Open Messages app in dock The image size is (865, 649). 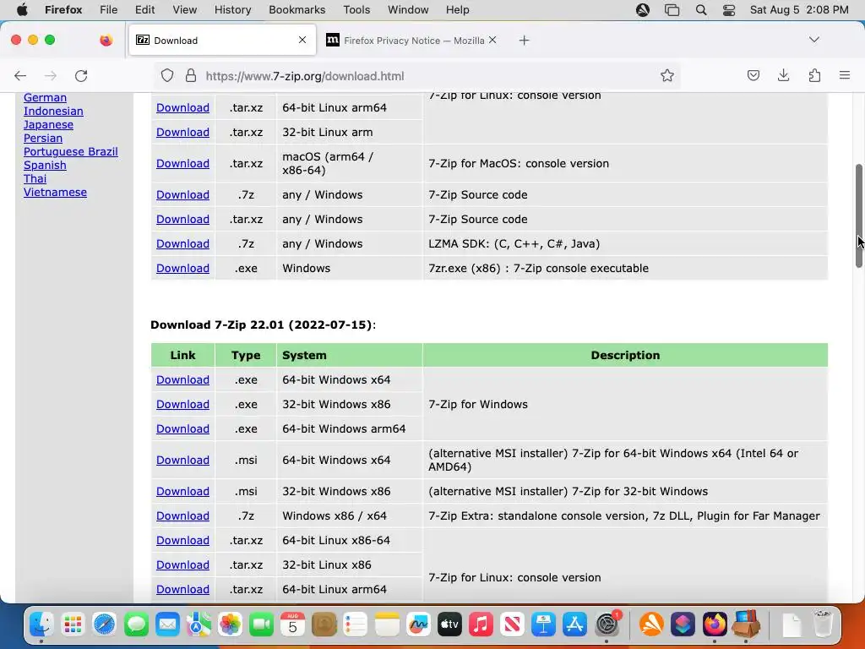[x=136, y=624]
